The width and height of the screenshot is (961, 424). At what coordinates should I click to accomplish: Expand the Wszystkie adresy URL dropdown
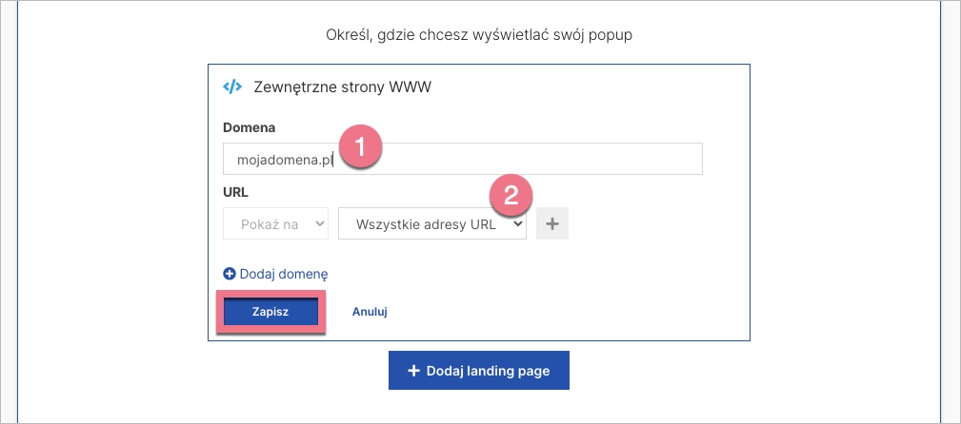pos(431,224)
